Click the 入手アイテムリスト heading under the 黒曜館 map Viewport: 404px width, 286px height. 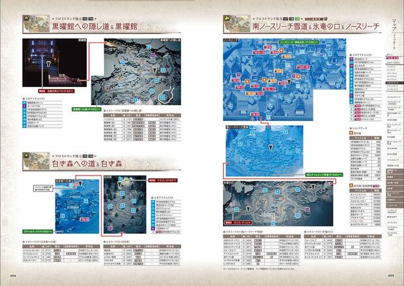[34, 99]
